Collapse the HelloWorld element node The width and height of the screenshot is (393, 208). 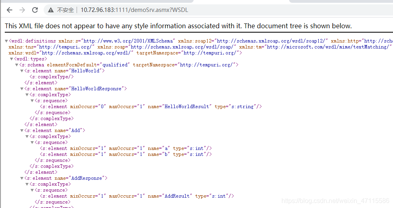click(x=22, y=71)
